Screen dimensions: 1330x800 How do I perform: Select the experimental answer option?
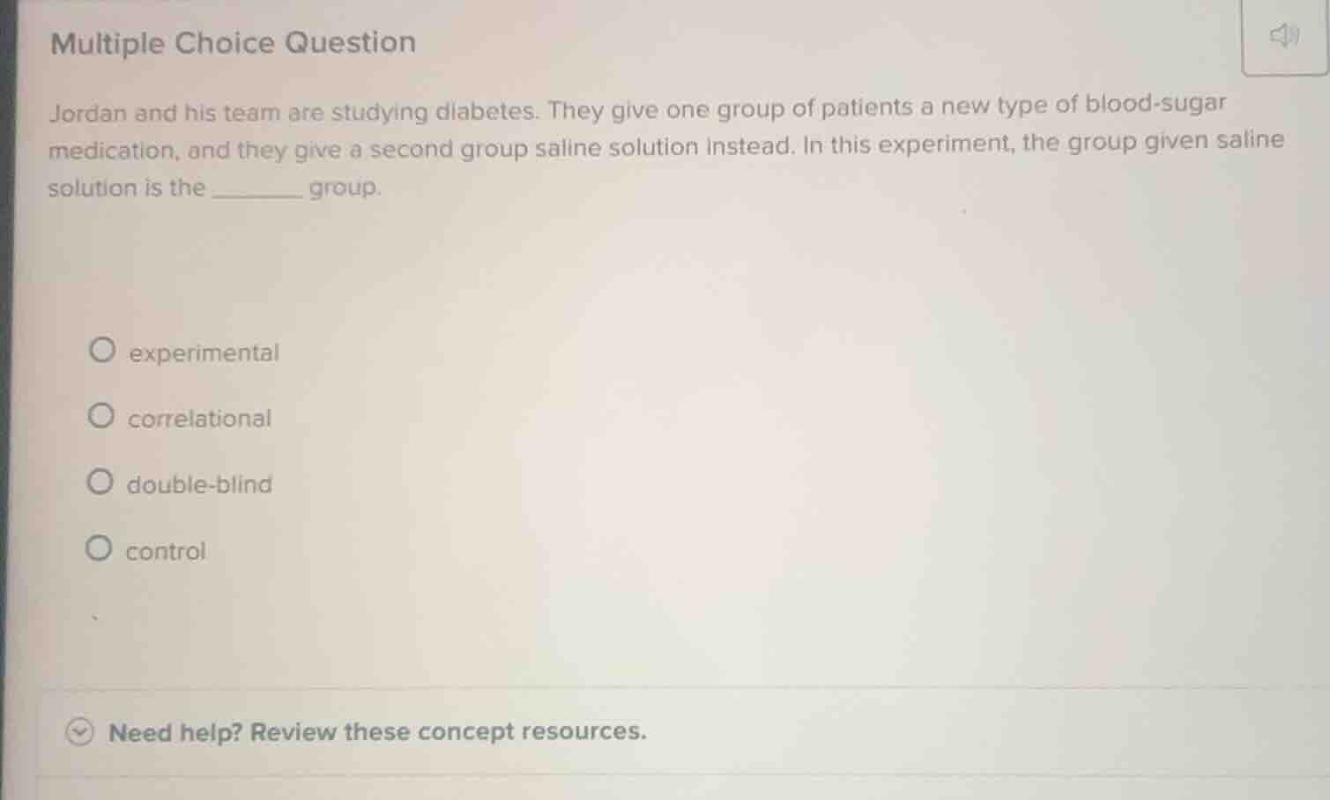(101, 350)
